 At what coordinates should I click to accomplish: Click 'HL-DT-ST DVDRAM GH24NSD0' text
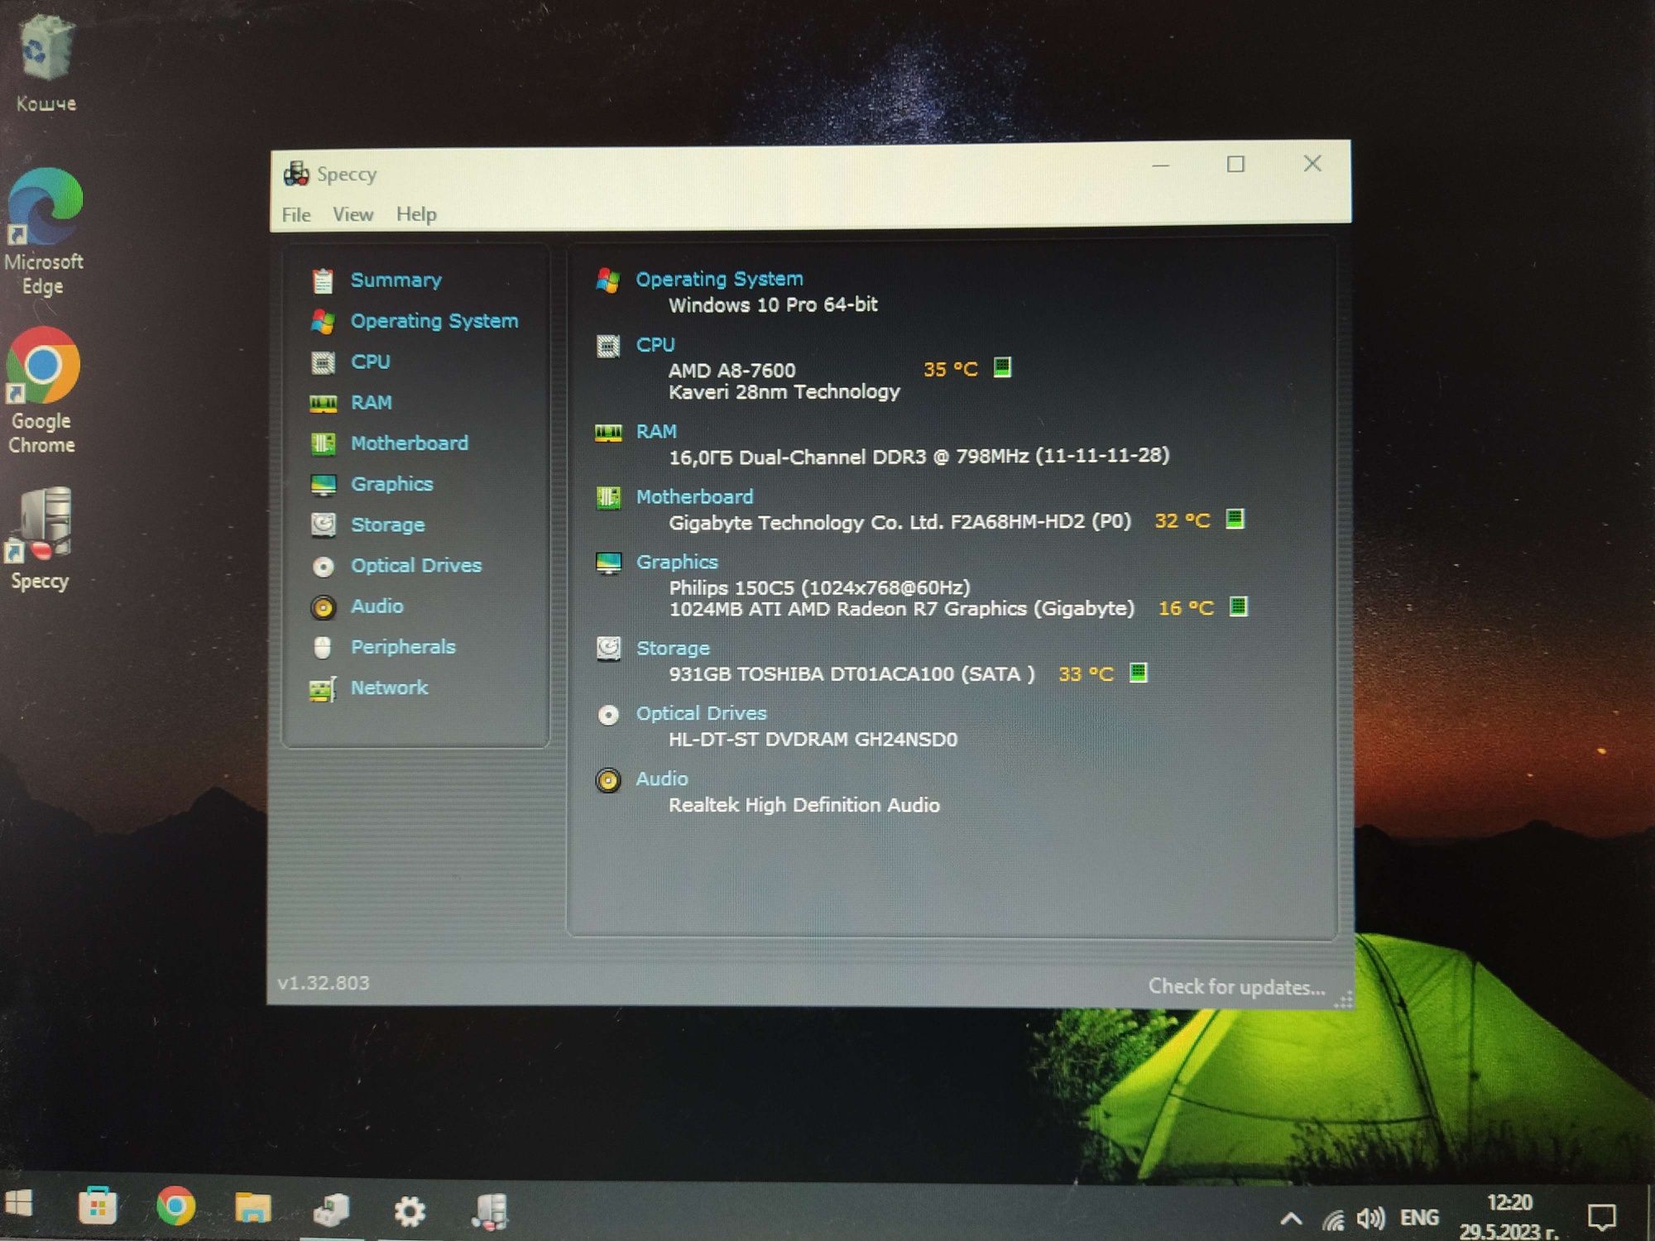pos(813,740)
